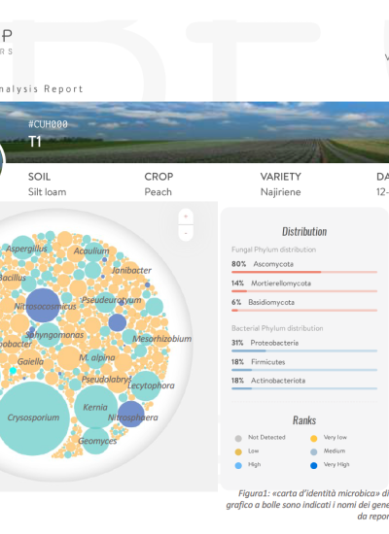Pick the Lecytophora bubble
This screenshot has height=534, width=389.
point(146,385)
